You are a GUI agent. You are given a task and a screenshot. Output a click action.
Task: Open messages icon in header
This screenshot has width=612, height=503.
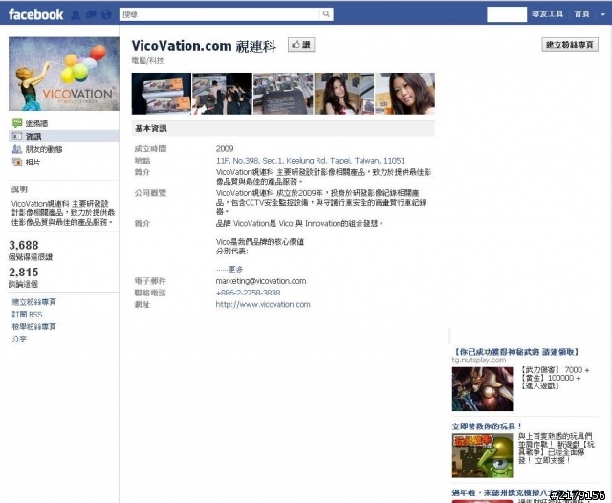(x=91, y=15)
